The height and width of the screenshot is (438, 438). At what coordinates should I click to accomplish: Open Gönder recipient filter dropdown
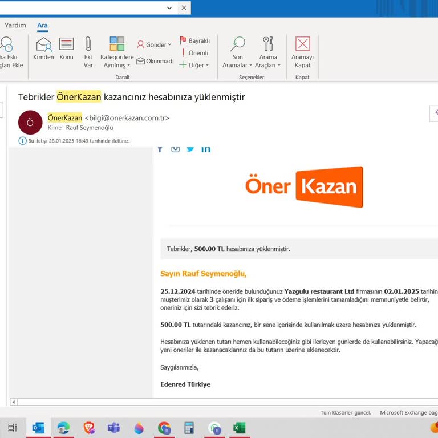(154, 44)
